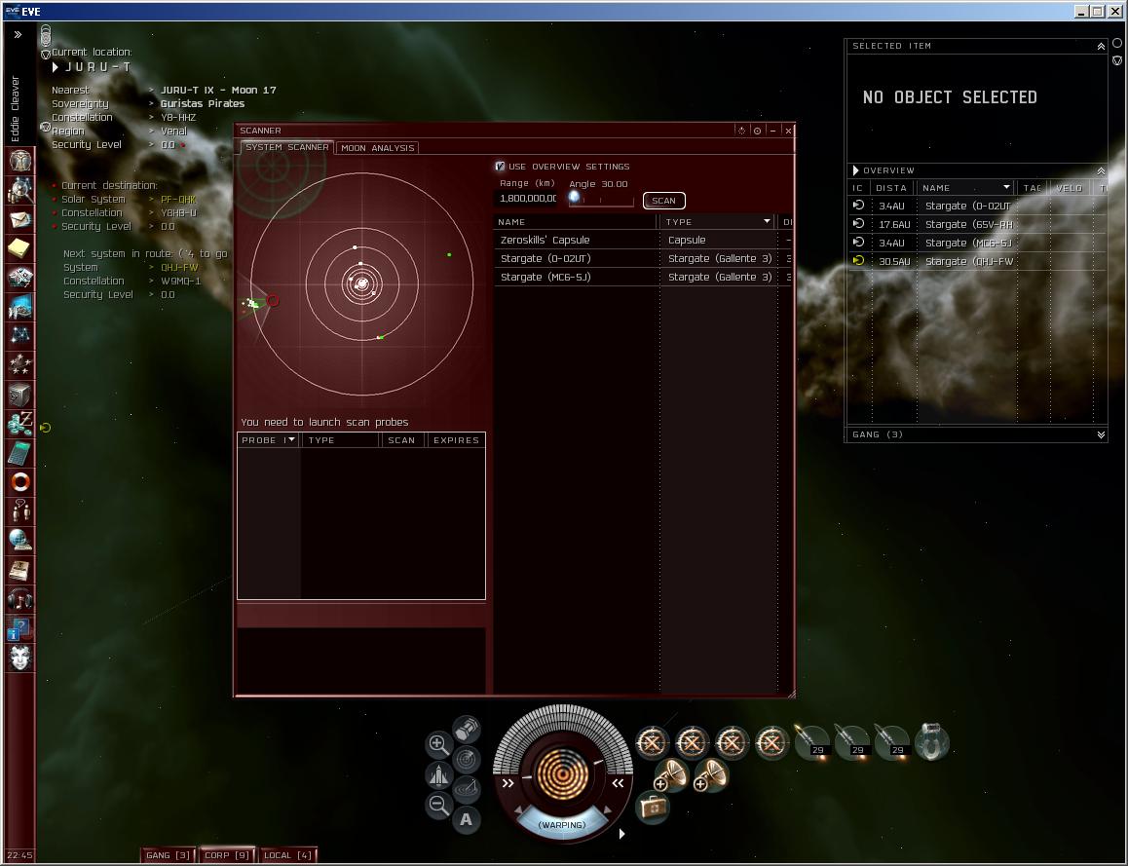Collapse the Overview panel chevron
The height and width of the screenshot is (866, 1128).
[x=1101, y=170]
